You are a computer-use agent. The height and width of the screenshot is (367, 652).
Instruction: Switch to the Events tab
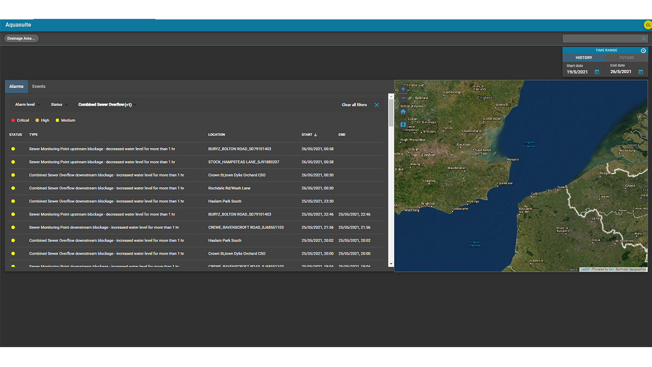tap(39, 87)
